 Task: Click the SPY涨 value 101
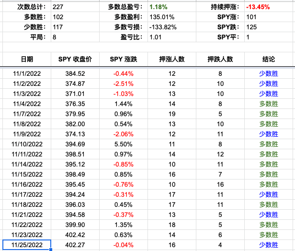click(x=270, y=17)
